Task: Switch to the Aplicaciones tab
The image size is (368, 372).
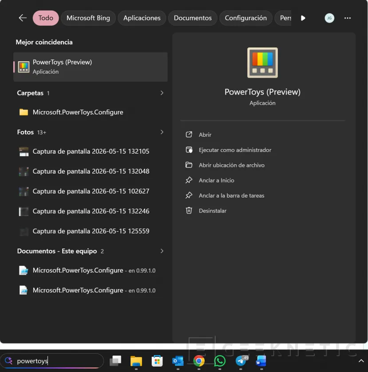Action: tap(142, 18)
